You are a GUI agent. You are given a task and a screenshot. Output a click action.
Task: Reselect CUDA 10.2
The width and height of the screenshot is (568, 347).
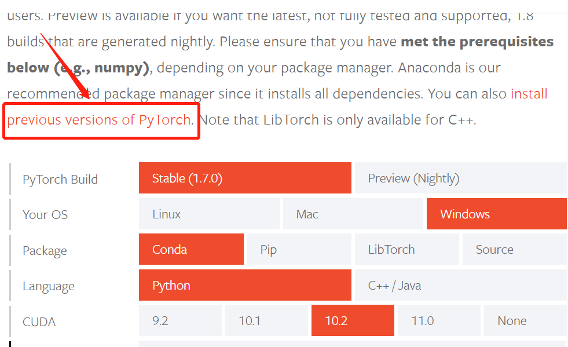click(352, 320)
